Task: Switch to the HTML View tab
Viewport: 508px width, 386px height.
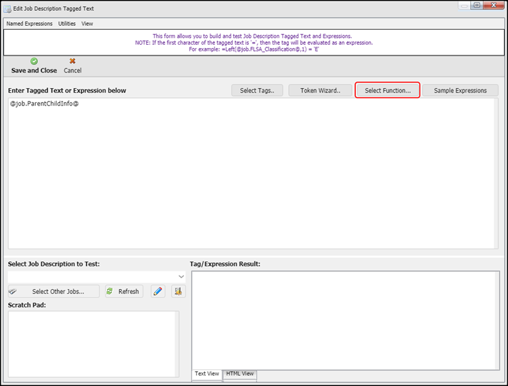Action: tap(239, 374)
